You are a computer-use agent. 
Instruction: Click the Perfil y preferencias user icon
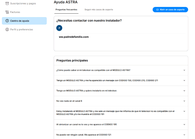(7, 30)
